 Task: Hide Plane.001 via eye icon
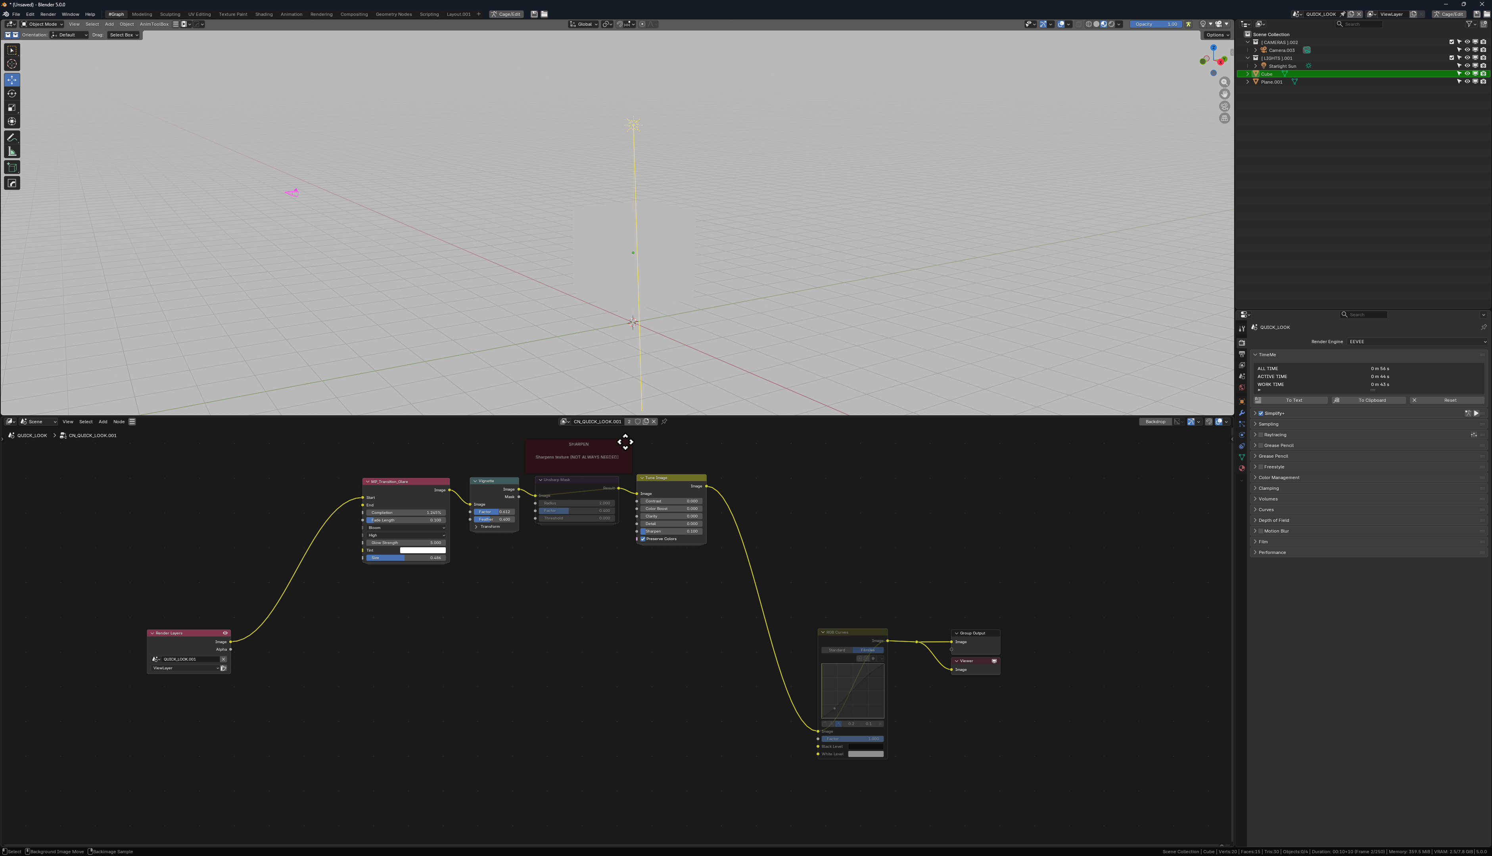[1467, 82]
